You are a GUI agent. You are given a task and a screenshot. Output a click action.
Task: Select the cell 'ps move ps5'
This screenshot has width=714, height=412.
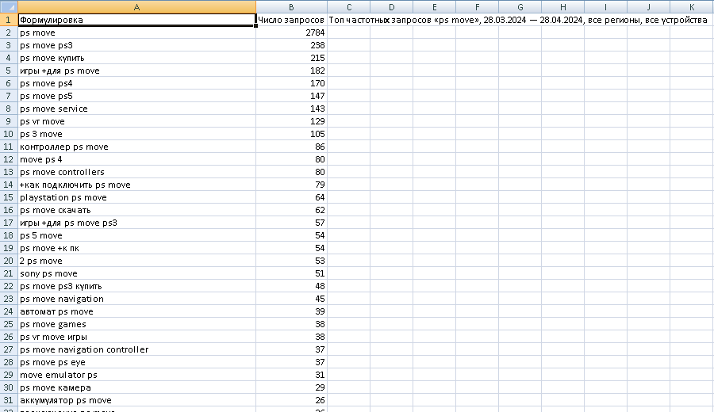136,96
